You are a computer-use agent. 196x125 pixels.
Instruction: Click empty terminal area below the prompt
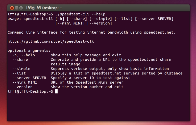pos(98,108)
